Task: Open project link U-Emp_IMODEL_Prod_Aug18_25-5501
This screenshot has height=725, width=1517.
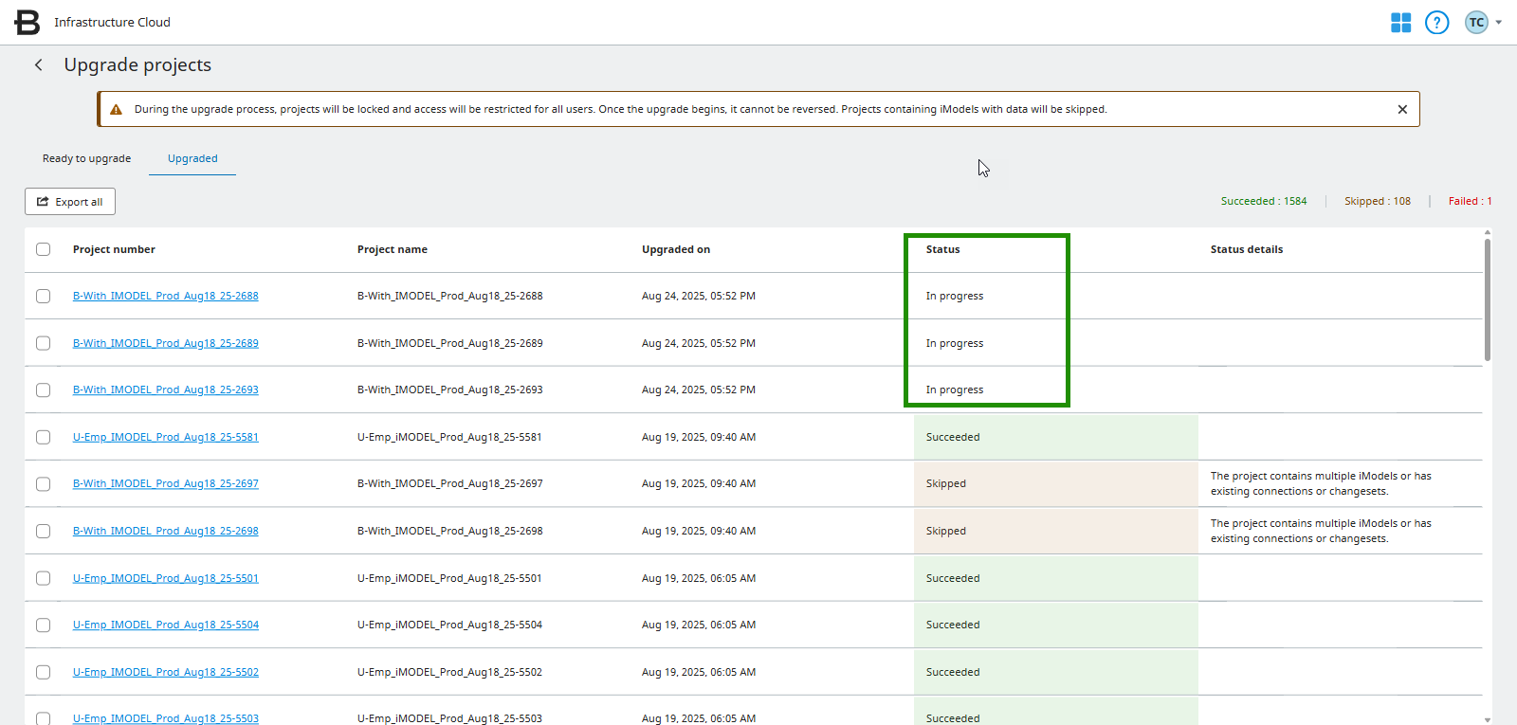Action: click(x=165, y=578)
